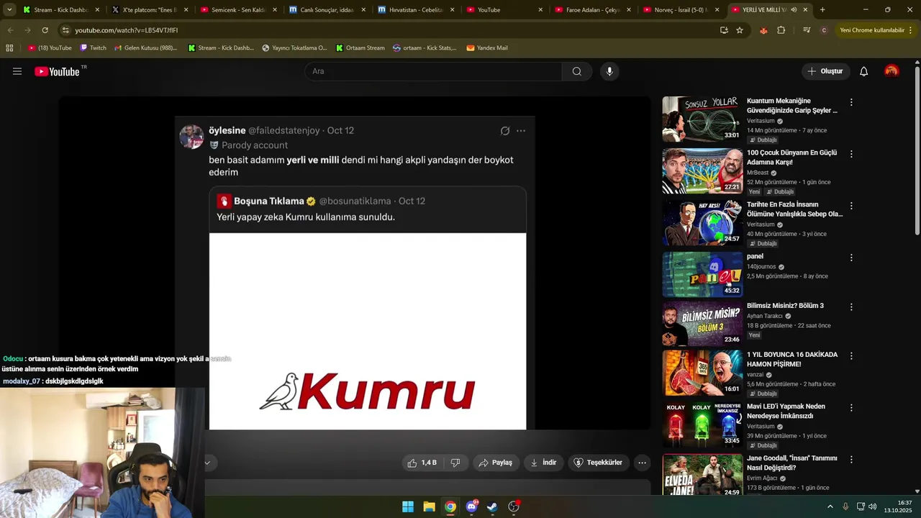This screenshot has height=518, width=921.
Task: Switch to X'te platcom tab
Action: [150, 10]
